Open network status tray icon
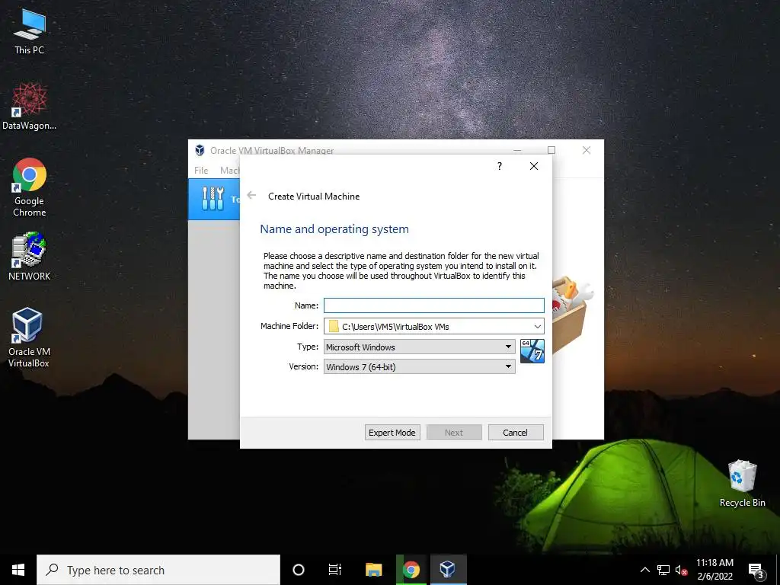 coord(663,570)
